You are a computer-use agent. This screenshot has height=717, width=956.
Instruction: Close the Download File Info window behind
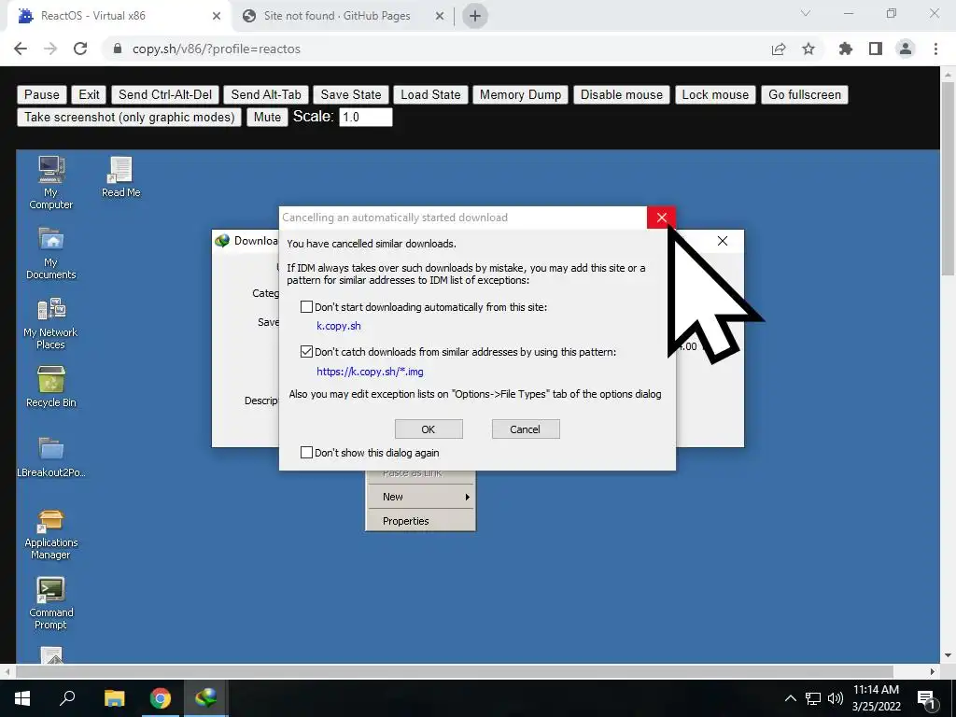pyautogui.click(x=723, y=241)
